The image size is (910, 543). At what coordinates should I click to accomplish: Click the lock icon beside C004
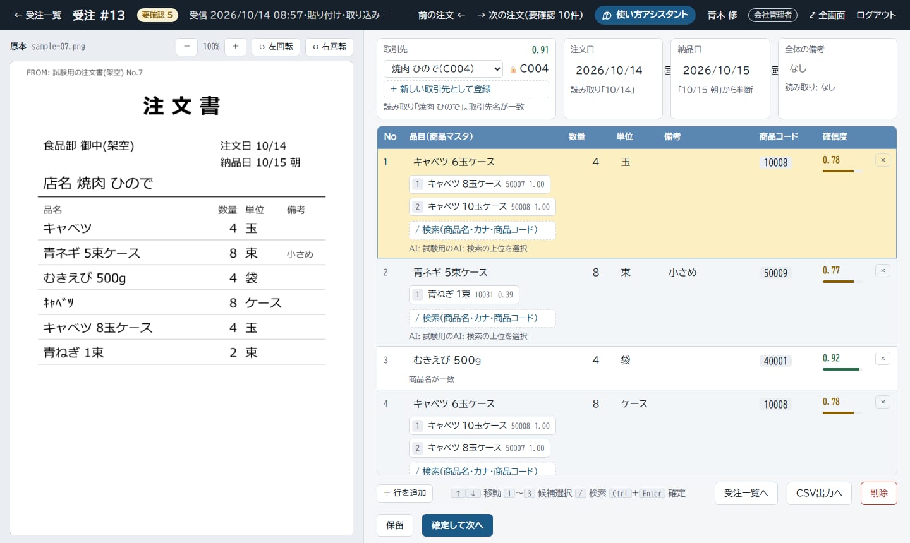[x=513, y=69]
